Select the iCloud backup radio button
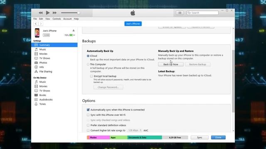This screenshot has width=266, height=149. click(x=88, y=56)
